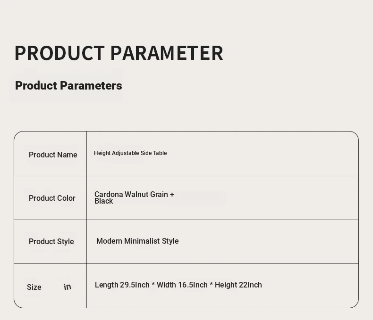Click the Product Style label

[x=51, y=242]
